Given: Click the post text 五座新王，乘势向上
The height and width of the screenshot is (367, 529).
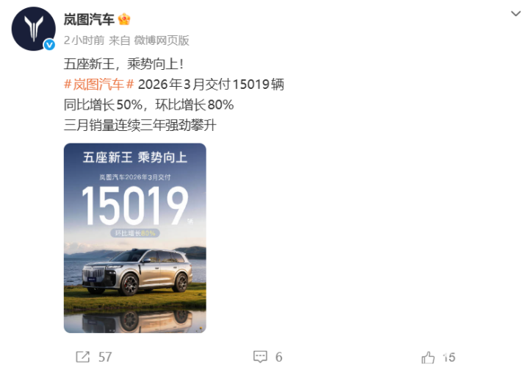Looking at the screenshot, I should 123,64.
